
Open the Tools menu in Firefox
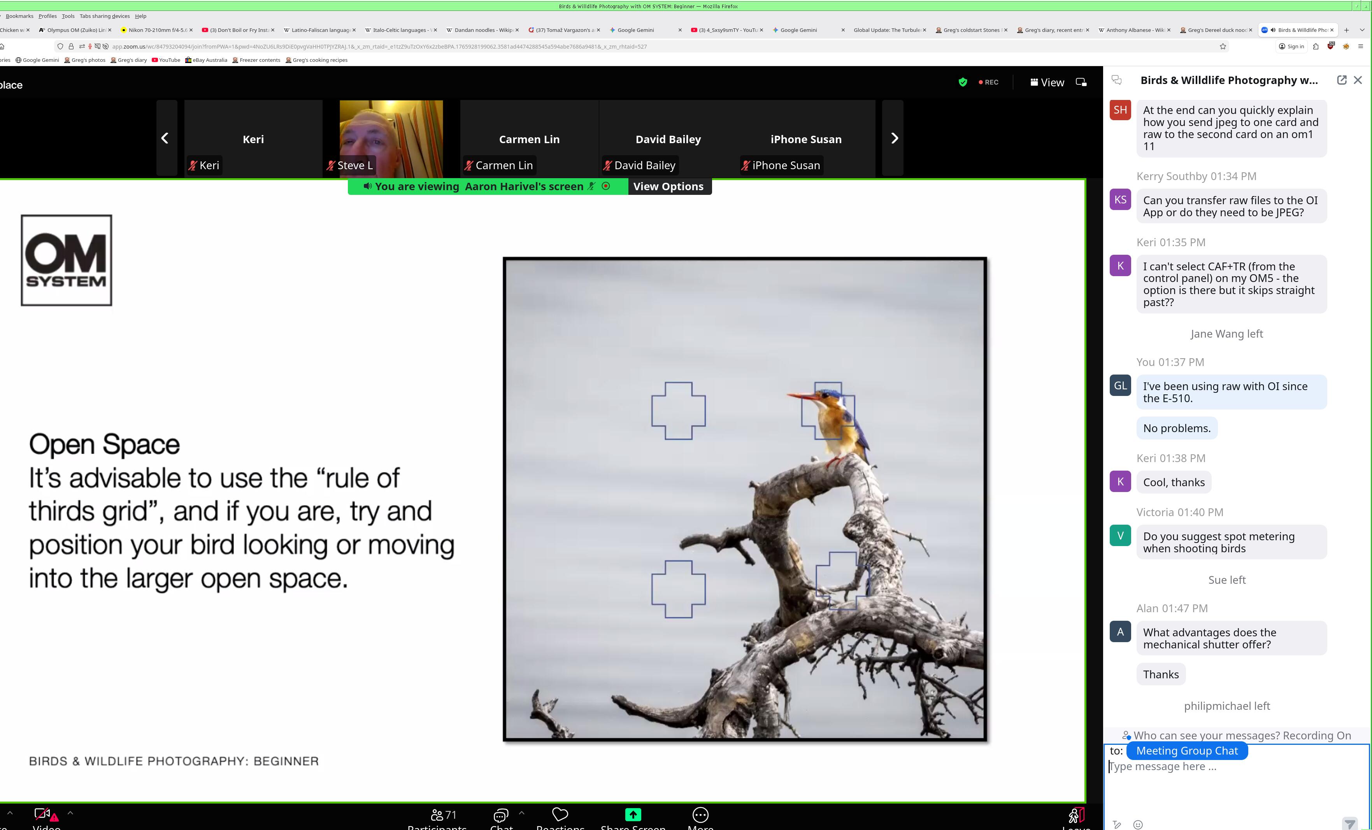68,16
